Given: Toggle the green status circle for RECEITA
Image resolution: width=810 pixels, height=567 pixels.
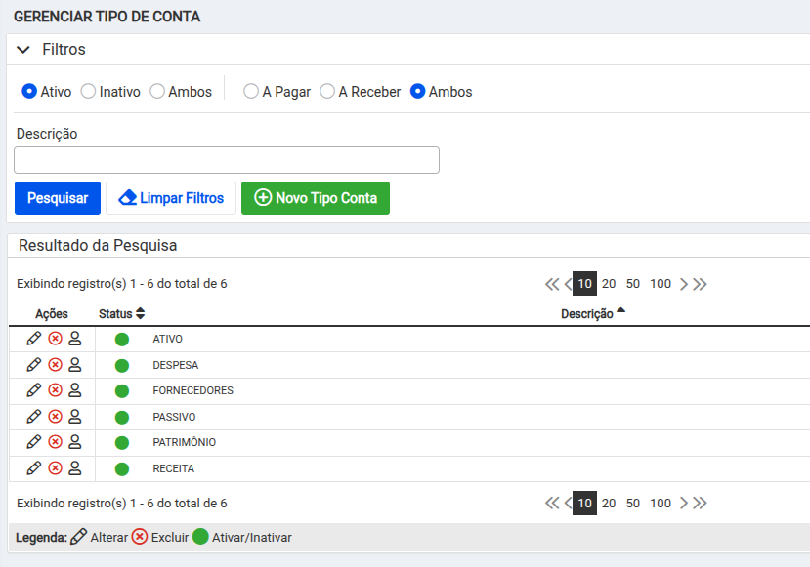Looking at the screenshot, I should tap(122, 468).
